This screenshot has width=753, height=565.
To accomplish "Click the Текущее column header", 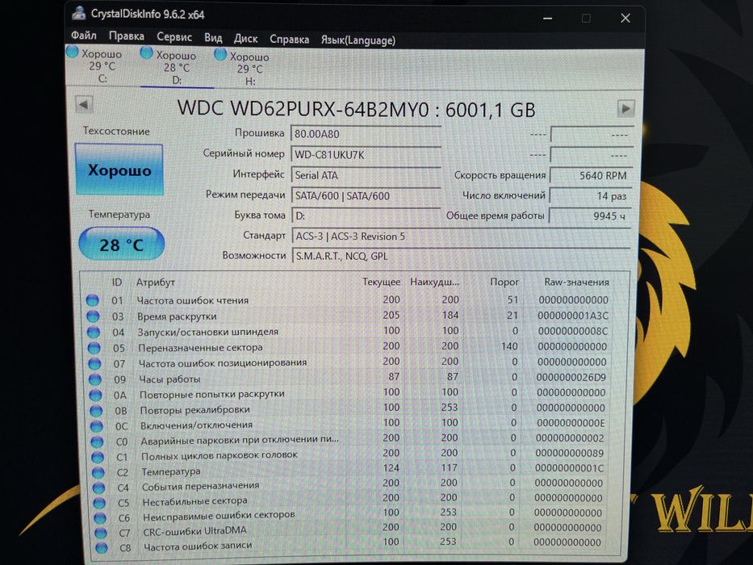I will [x=381, y=282].
